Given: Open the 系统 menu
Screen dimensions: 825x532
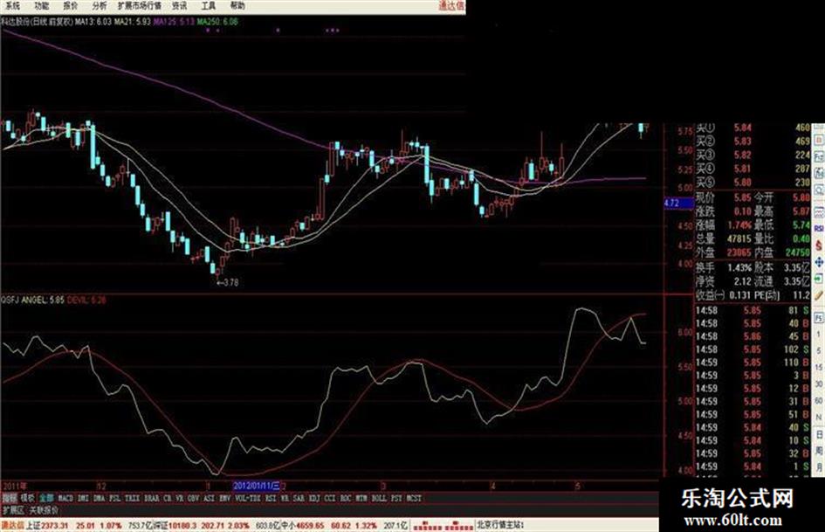Looking at the screenshot, I should [x=12, y=6].
